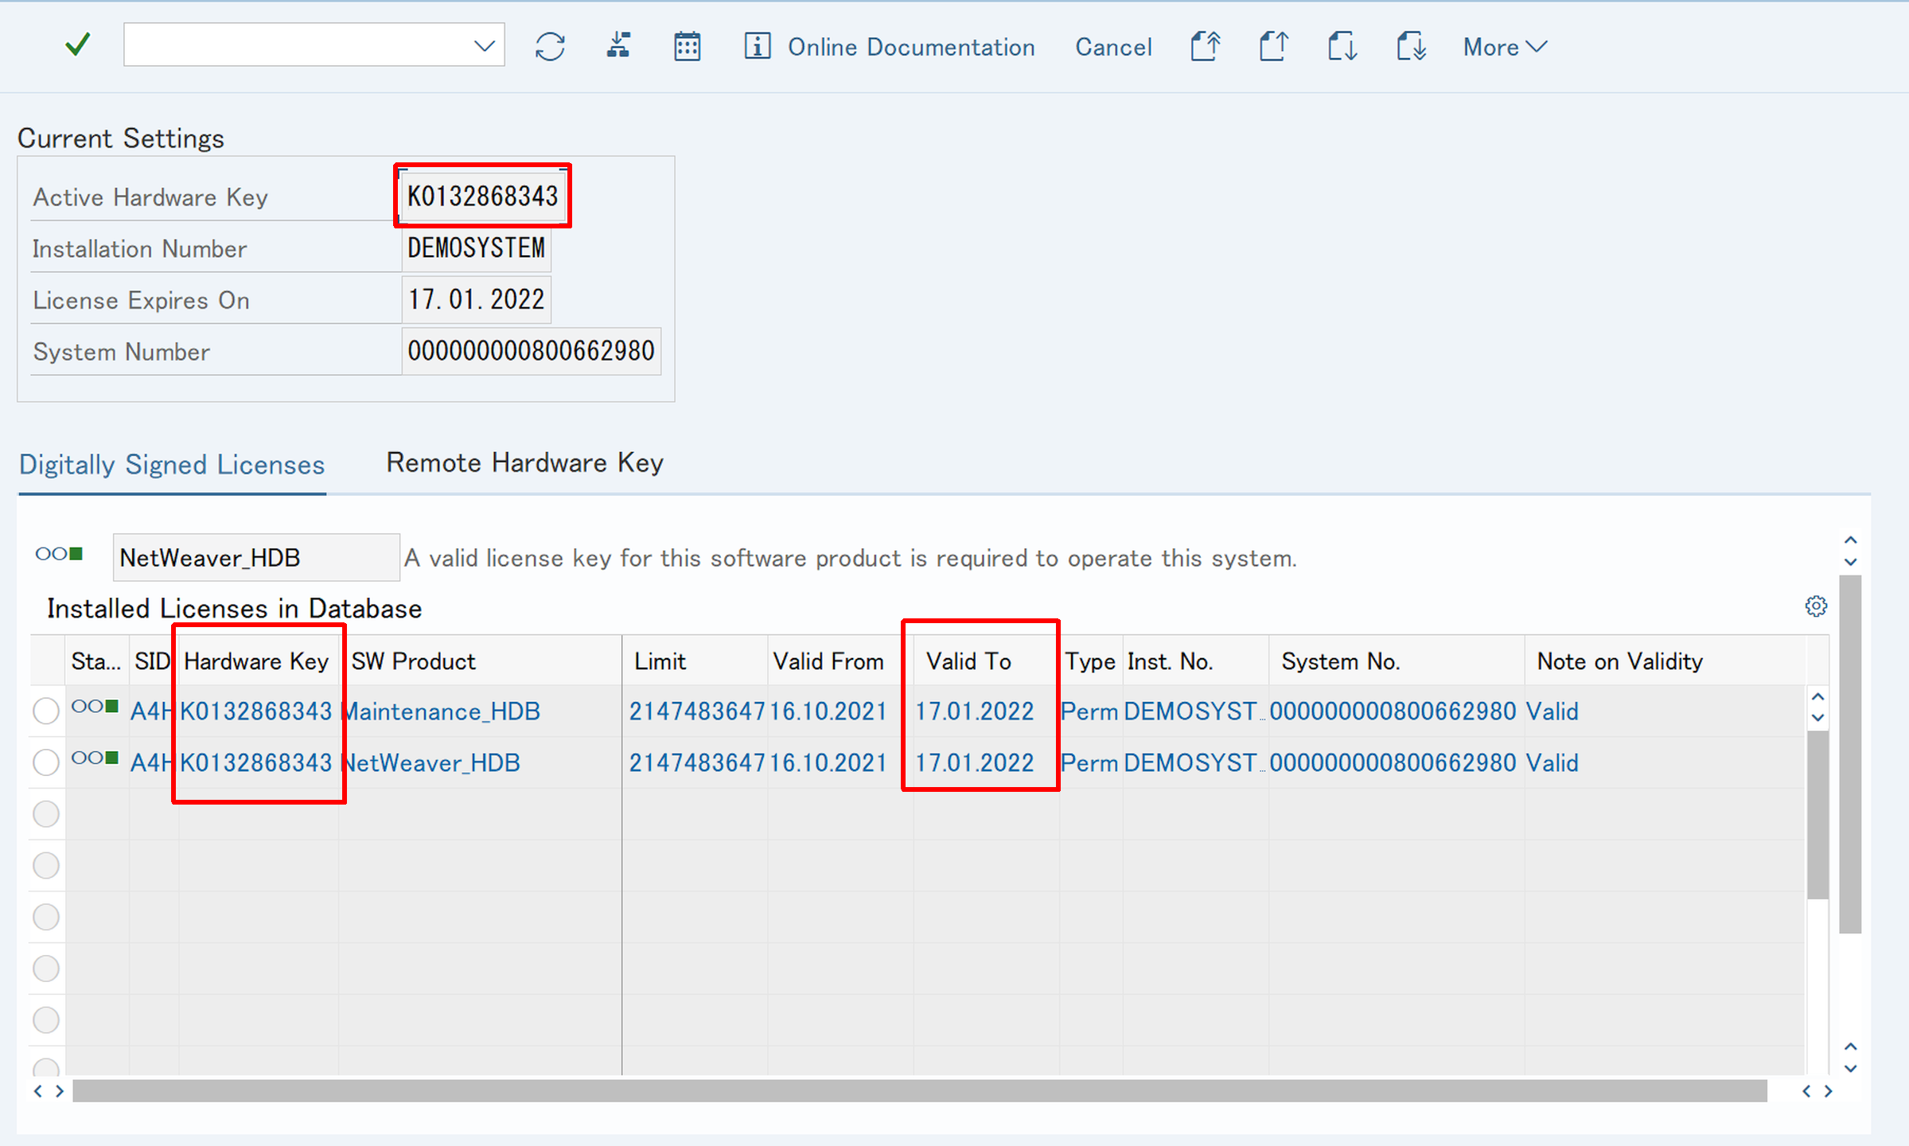Click the Cancel button
Viewport: 1909px width, 1146px height.
tap(1112, 47)
